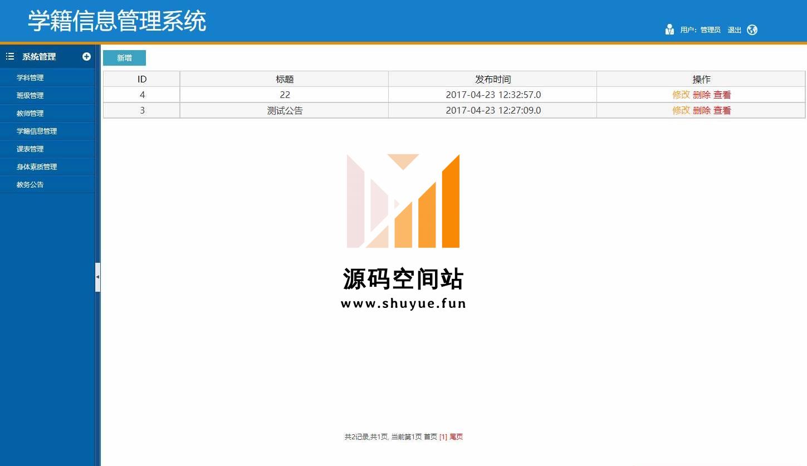The image size is (807, 466).
Task: Click the 新增 button
Action: 124,58
